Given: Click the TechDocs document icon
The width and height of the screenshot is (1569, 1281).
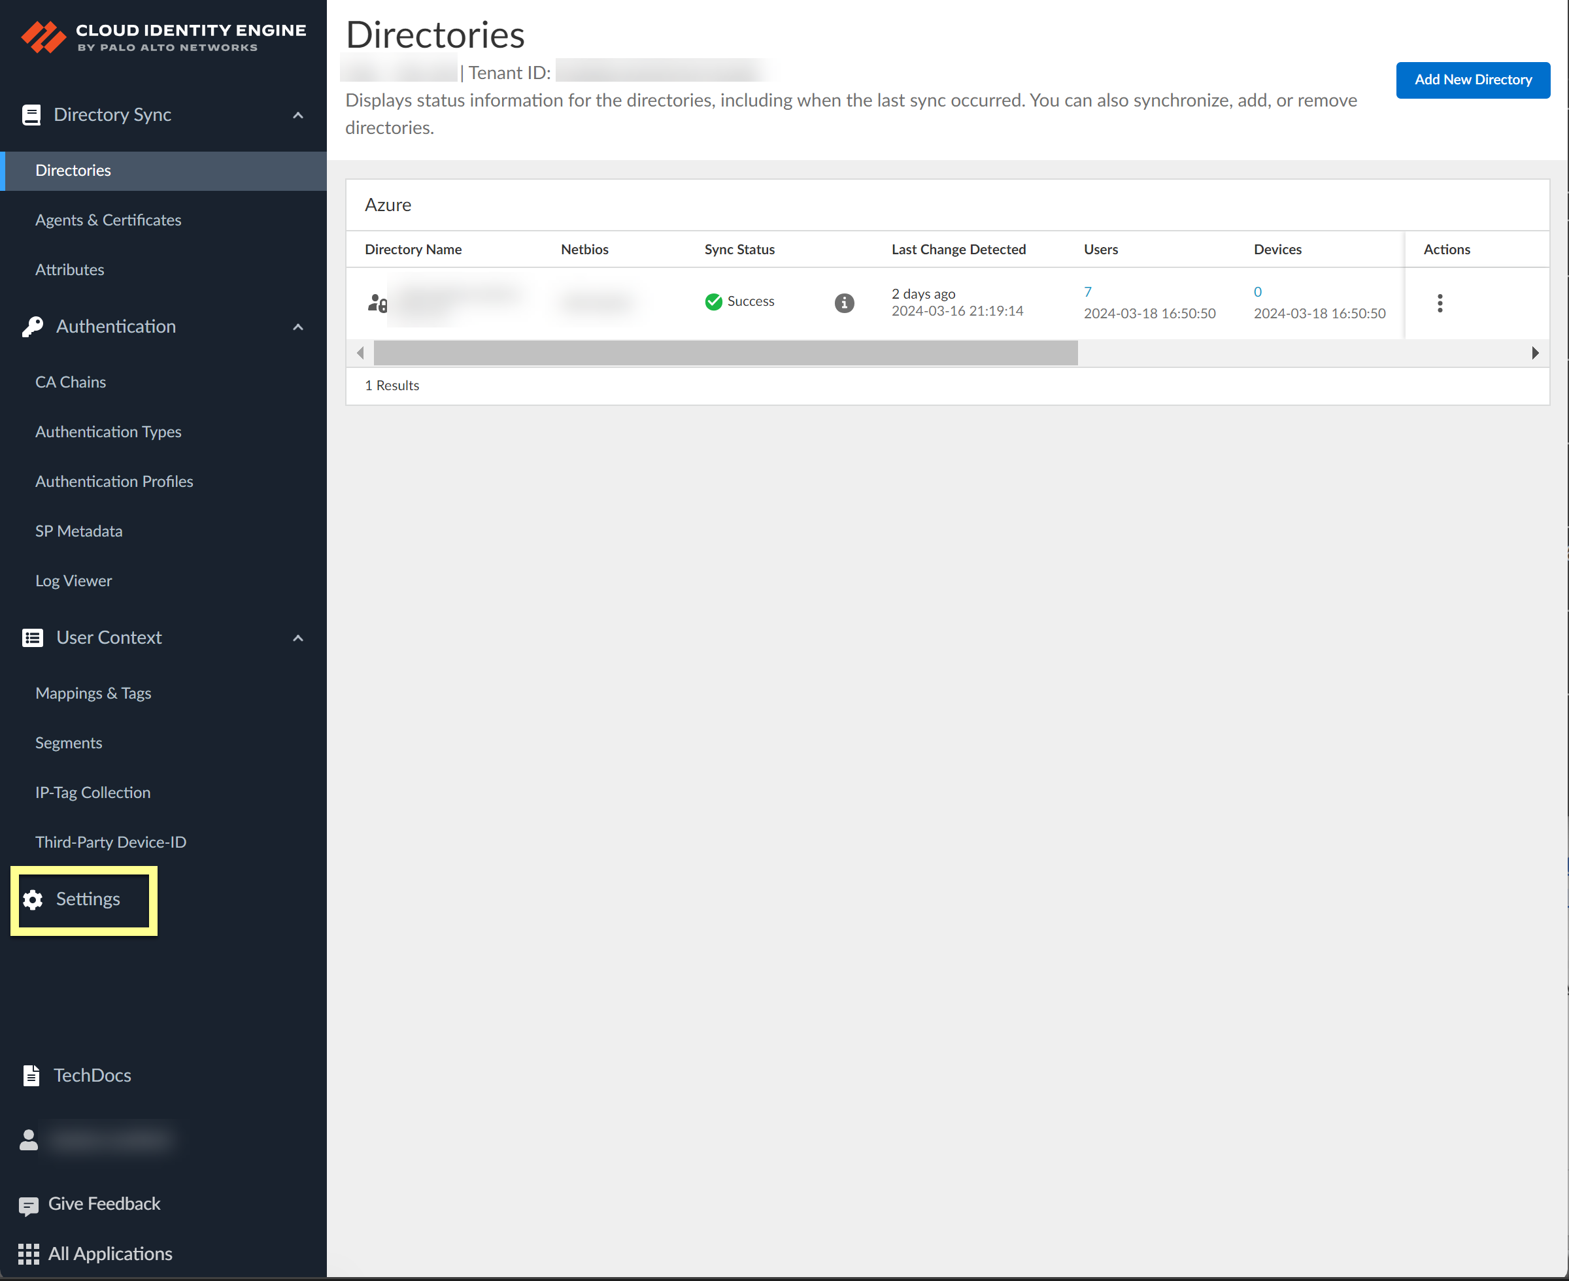Looking at the screenshot, I should 31,1075.
